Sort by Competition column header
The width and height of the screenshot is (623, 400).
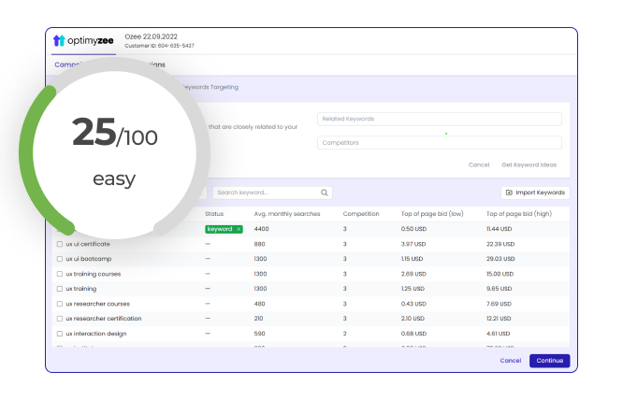(x=361, y=214)
